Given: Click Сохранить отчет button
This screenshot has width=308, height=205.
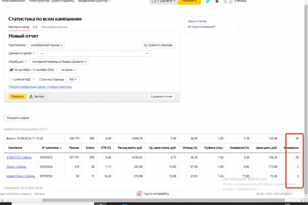Looking at the screenshot, I should point(161,97).
